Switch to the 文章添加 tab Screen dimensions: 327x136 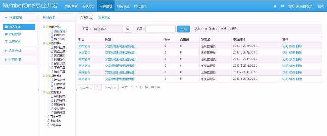point(104,18)
